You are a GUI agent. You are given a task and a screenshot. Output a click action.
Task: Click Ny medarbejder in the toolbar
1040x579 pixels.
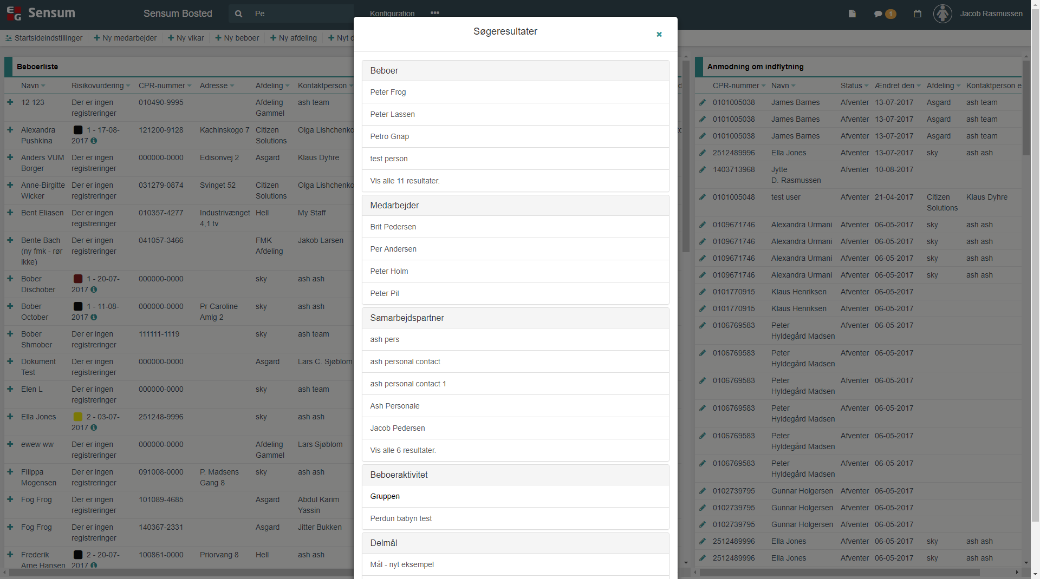pyautogui.click(x=125, y=38)
